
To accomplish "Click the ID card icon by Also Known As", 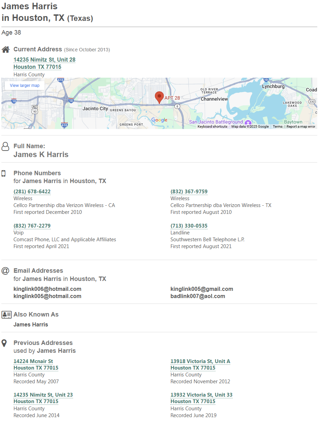I will pyautogui.click(x=7, y=314).
